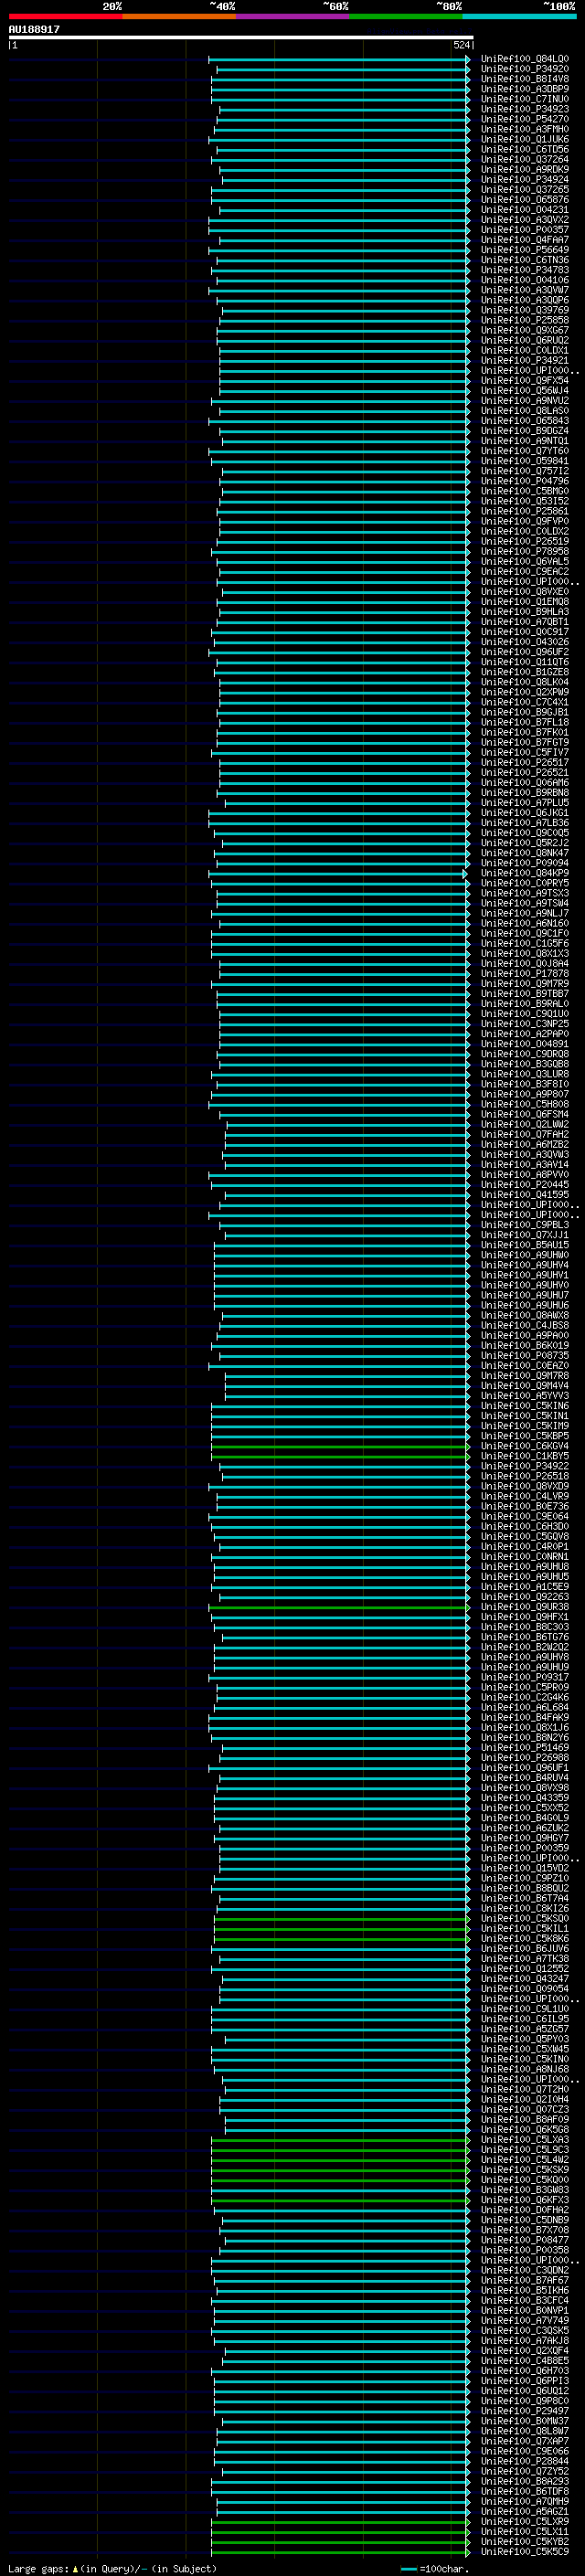Click hit label UniRef100_P54270
Image resolution: width=585 pixels, height=2576 pixels.
(x=525, y=119)
